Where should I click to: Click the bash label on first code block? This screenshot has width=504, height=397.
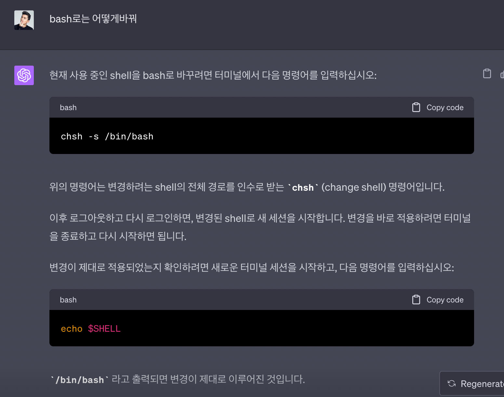(68, 108)
